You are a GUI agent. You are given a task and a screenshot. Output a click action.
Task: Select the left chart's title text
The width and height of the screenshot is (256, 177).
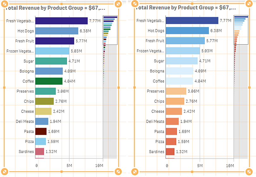pyautogui.click(x=55, y=8)
